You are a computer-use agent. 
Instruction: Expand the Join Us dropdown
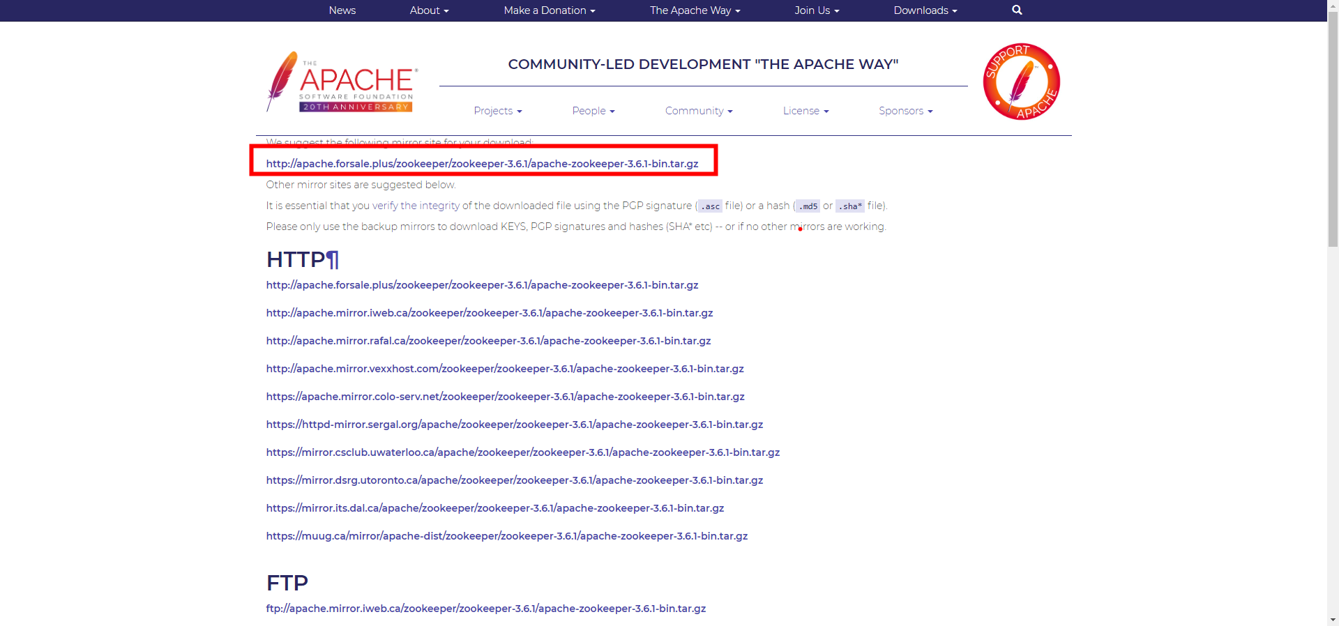pos(817,10)
